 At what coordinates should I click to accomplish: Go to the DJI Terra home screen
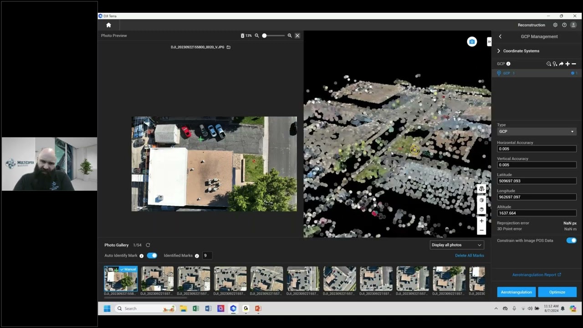pyautogui.click(x=108, y=25)
